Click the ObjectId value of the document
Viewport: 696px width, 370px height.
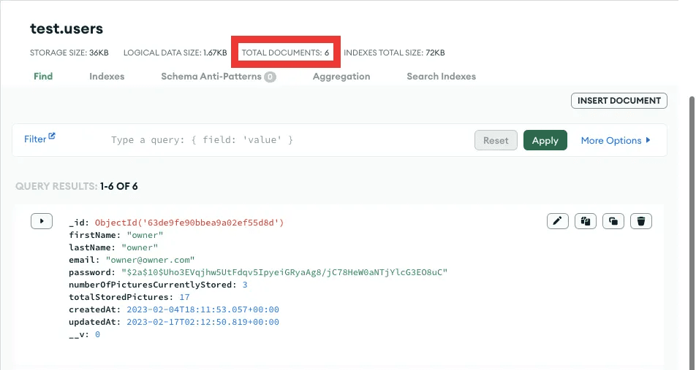click(189, 223)
